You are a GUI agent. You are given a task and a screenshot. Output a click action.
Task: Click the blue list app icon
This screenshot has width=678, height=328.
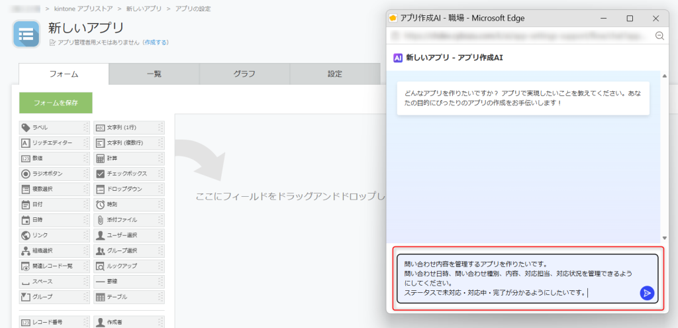pos(26,33)
